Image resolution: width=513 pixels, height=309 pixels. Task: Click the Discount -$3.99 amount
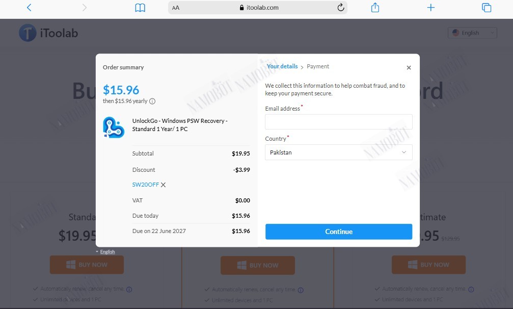pyautogui.click(x=241, y=170)
